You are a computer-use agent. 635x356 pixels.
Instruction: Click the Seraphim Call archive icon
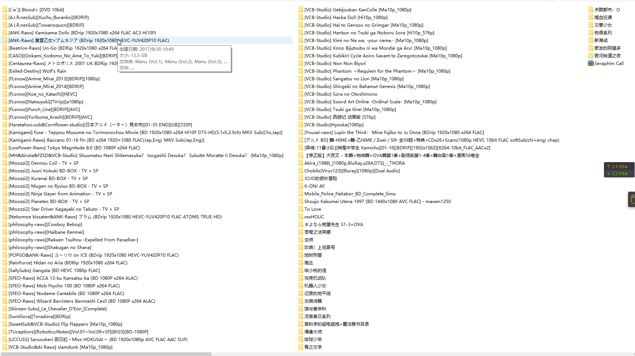coord(591,64)
